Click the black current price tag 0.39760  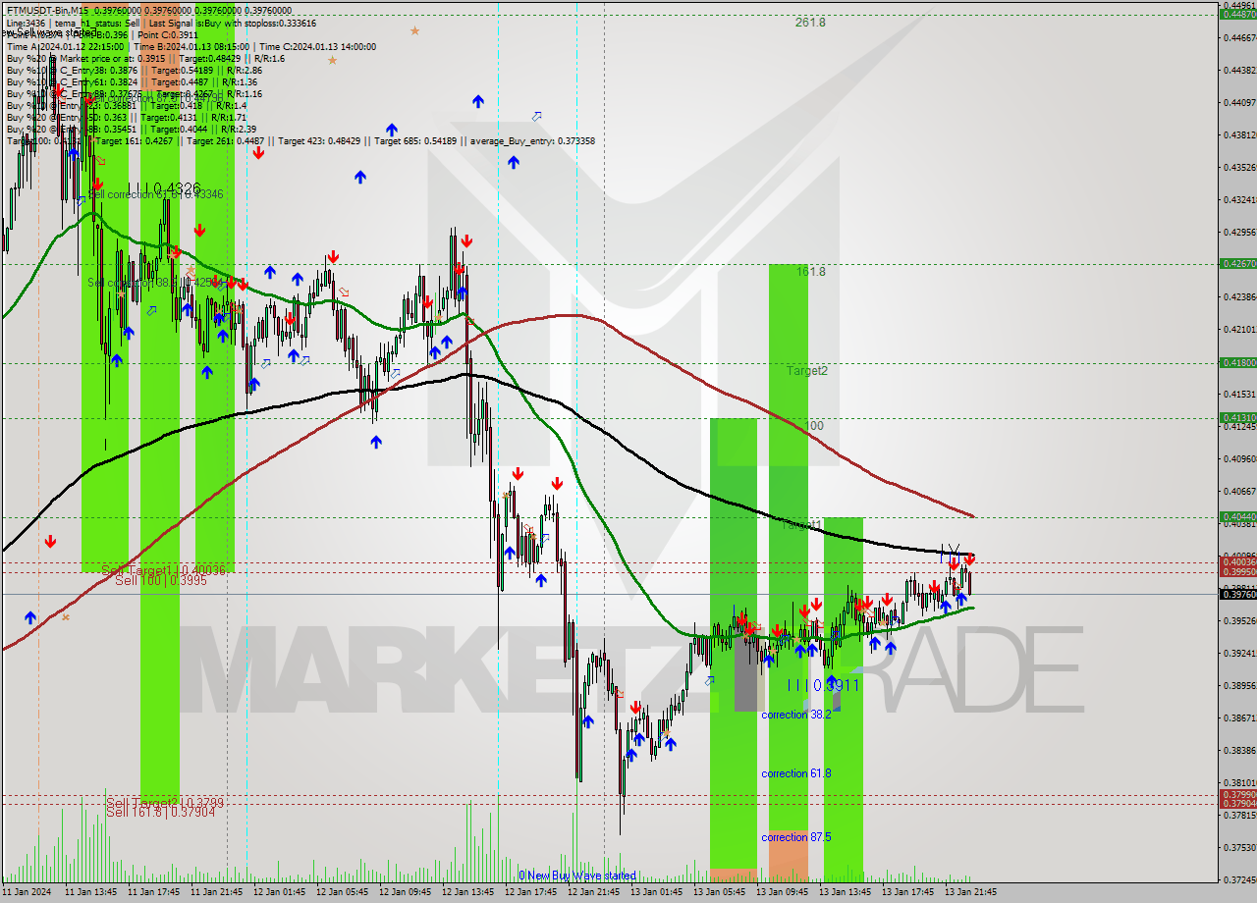click(x=1237, y=594)
